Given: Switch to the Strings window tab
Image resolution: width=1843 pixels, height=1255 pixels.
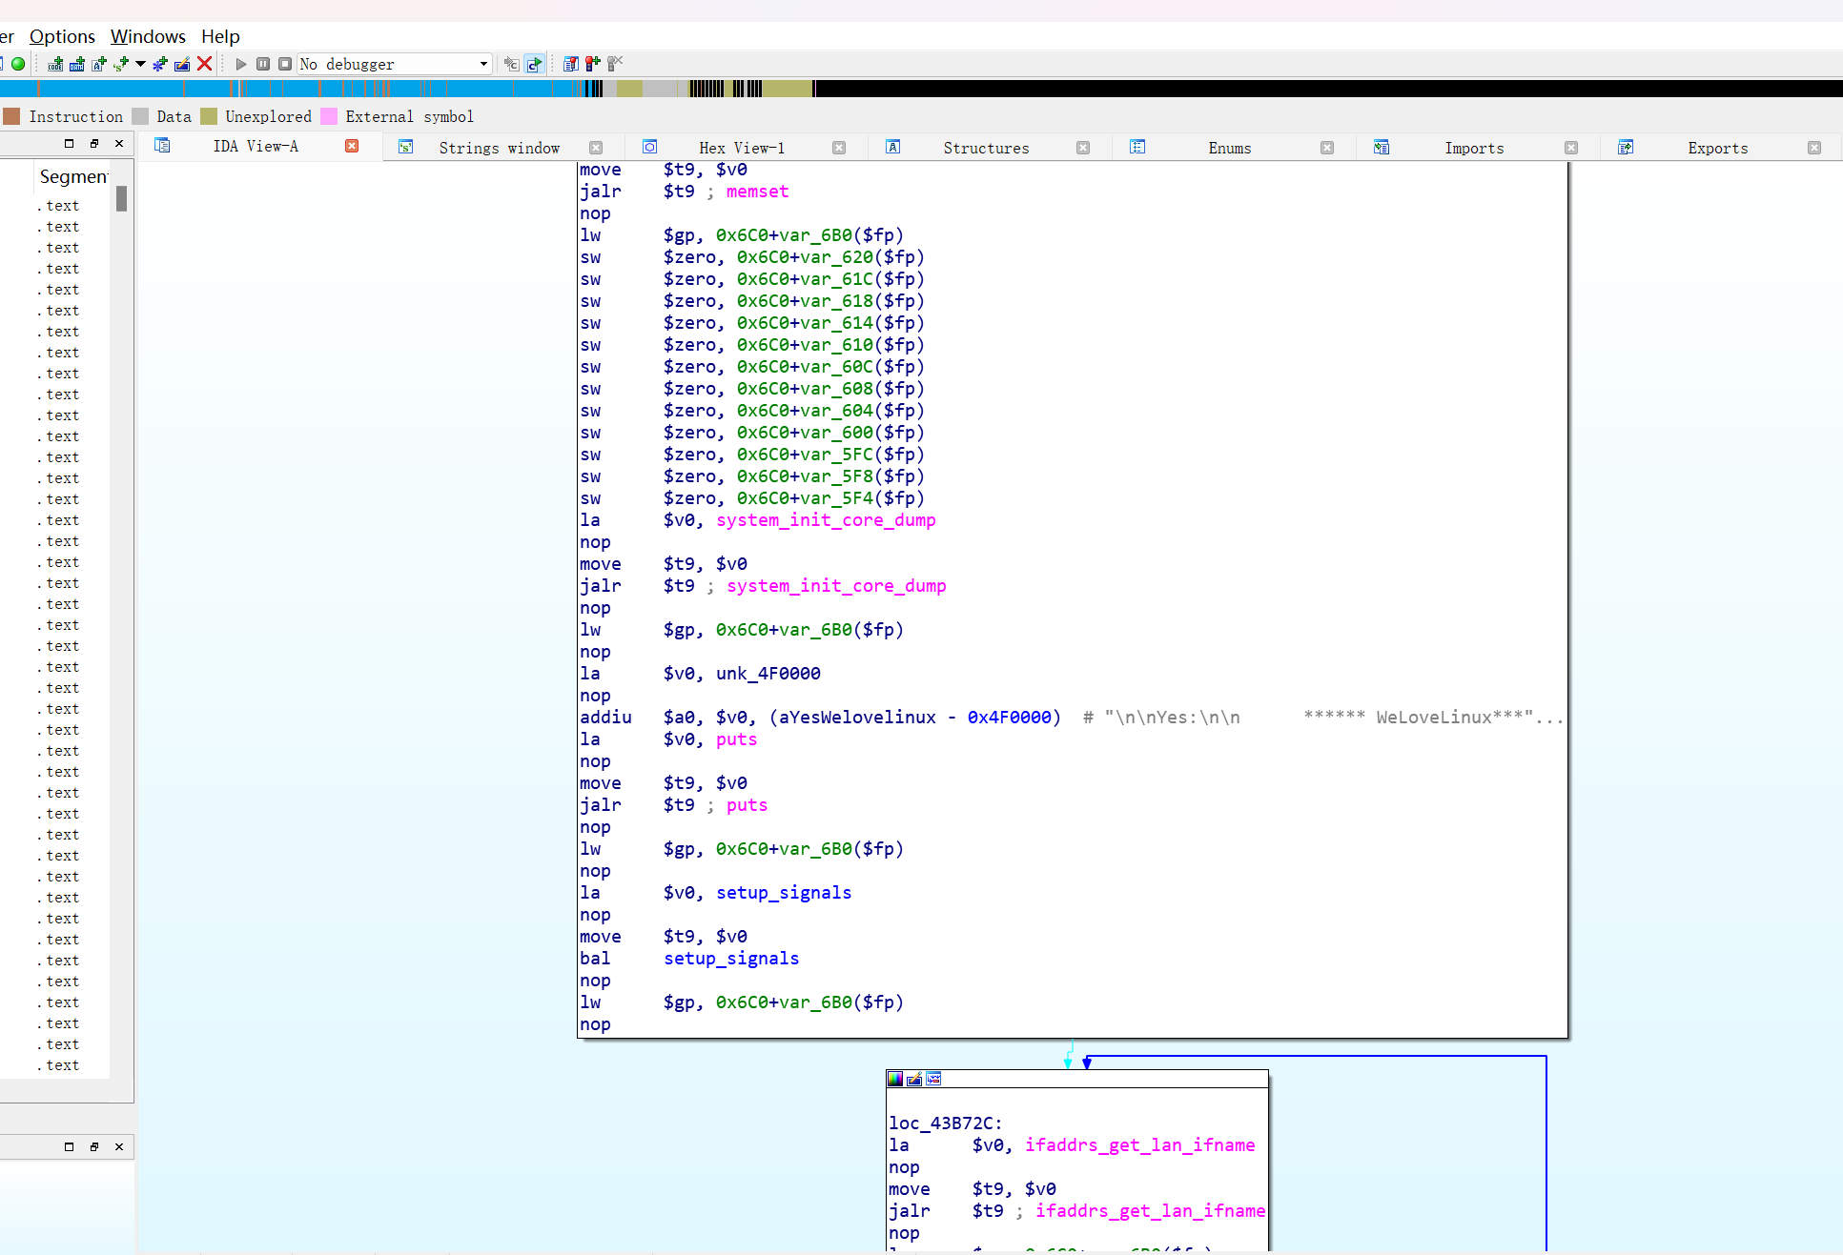Looking at the screenshot, I should 499,148.
